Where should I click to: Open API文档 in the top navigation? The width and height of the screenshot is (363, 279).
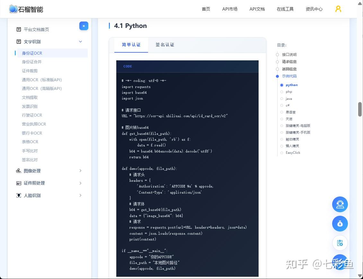coord(257,9)
